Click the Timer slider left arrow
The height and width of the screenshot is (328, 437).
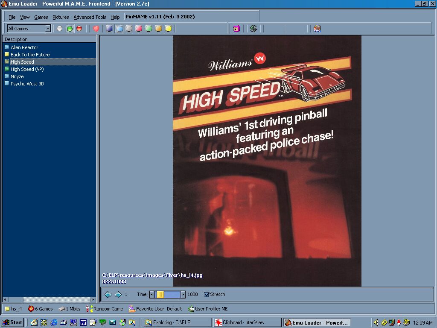[x=152, y=295]
